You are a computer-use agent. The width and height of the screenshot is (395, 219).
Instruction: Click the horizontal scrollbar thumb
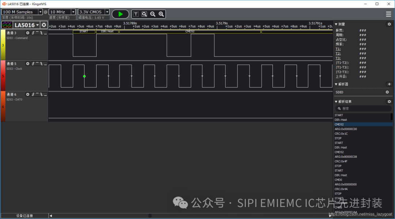pyautogui.click(x=150, y=216)
